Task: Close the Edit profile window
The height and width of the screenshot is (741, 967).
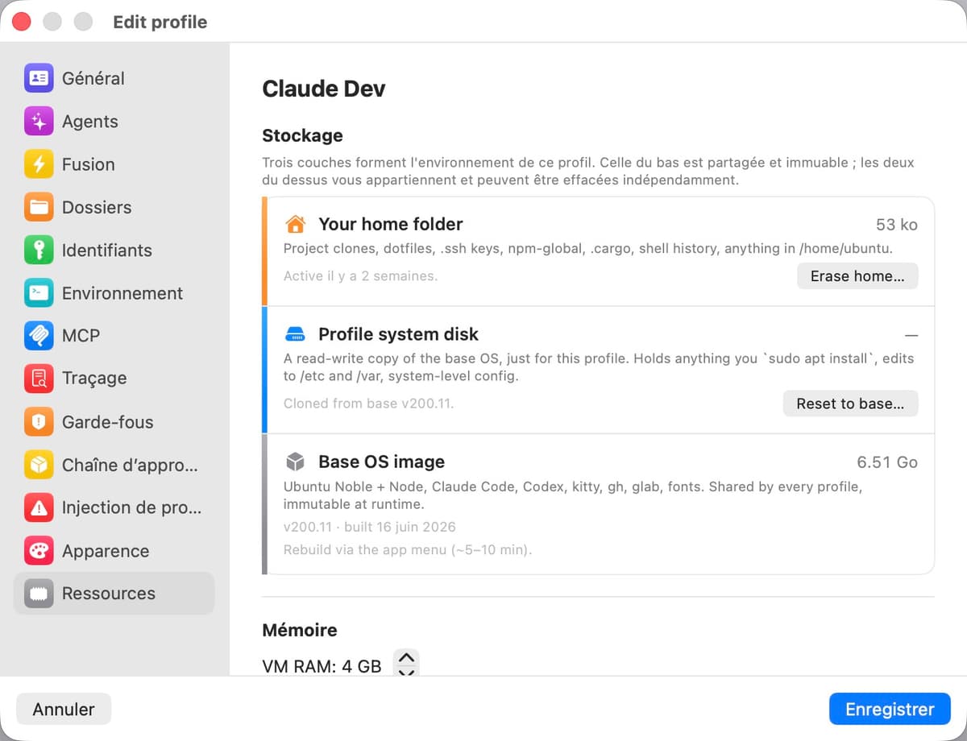Action: coord(22,22)
